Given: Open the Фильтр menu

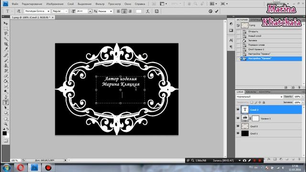Looking at the screenshot, I should pyautogui.click(x=100, y=4).
